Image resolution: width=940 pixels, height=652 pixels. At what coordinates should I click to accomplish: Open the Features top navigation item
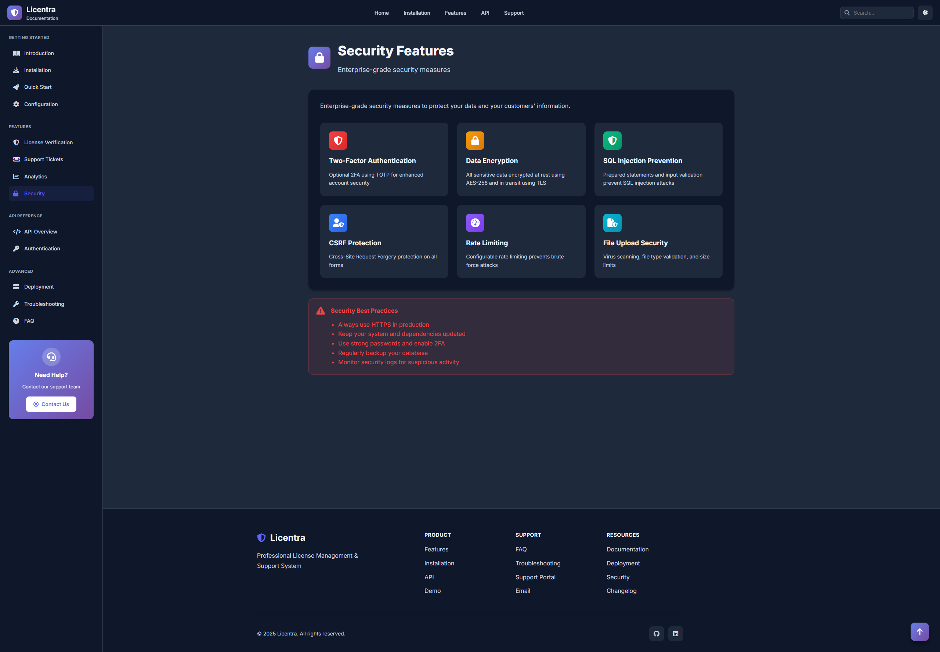point(455,13)
